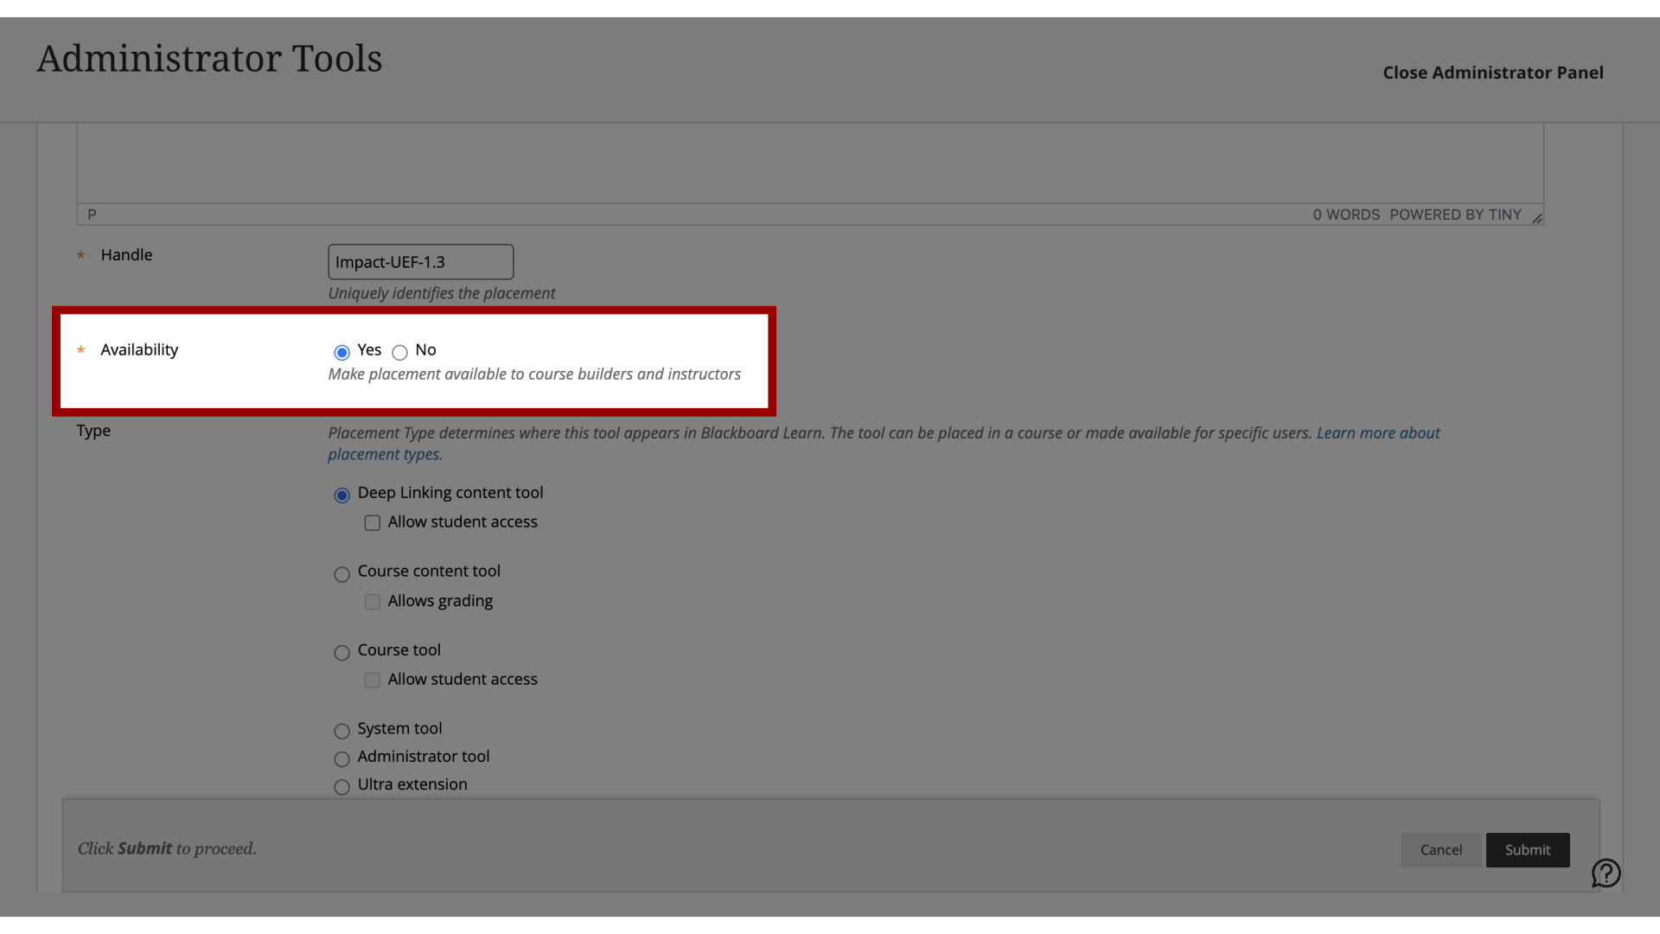Choose the Course tool type

tap(342, 653)
